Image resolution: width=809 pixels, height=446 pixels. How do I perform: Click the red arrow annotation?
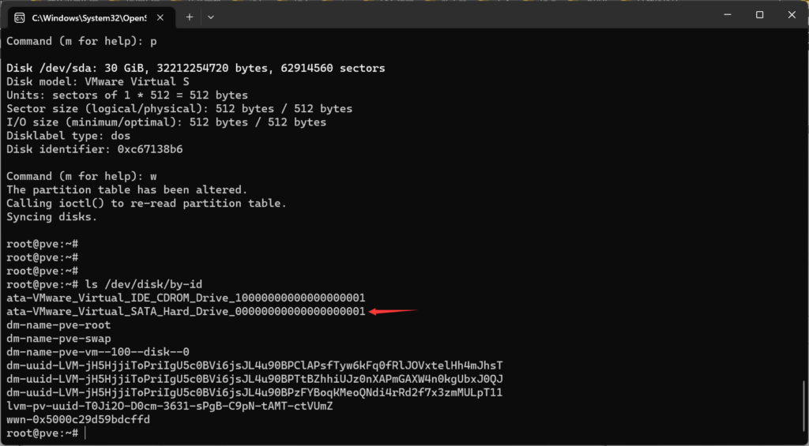[393, 312]
